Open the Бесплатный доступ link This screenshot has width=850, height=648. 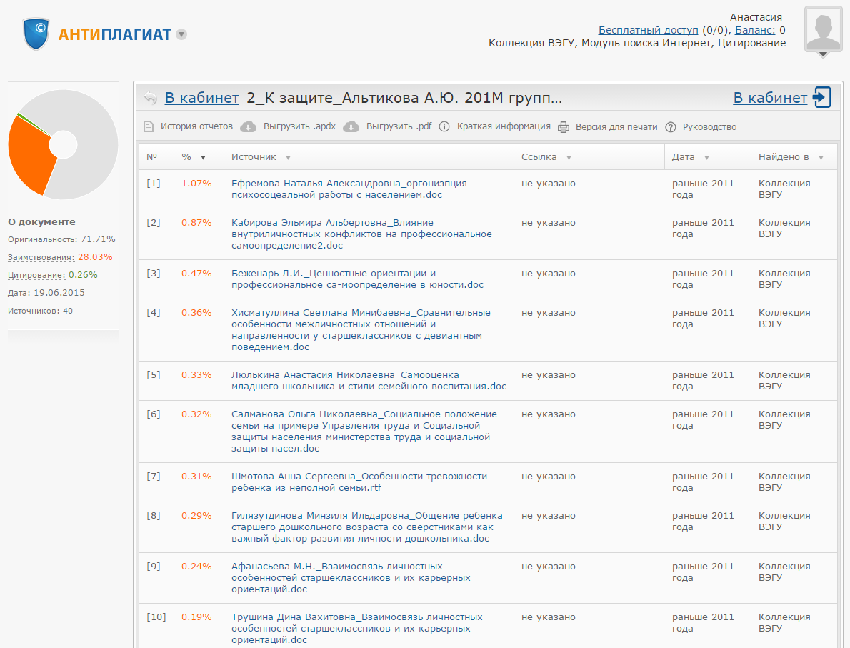[648, 30]
